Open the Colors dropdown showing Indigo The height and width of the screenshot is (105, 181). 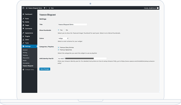coord(63,38)
